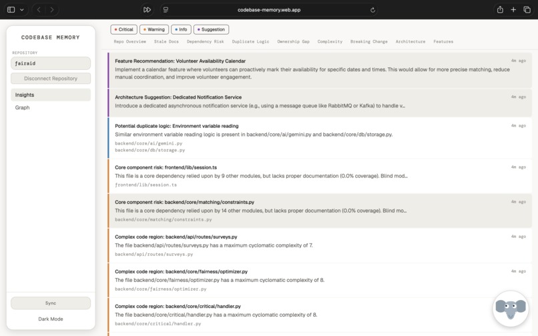This screenshot has width=538, height=336.
Task: Click the backend/core/ai/gemini.py file path
Action: pos(149,143)
